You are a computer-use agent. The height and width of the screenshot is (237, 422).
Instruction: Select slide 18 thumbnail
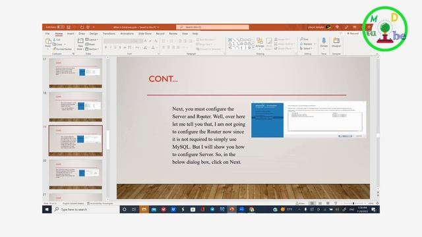point(76,107)
